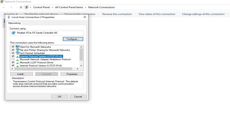Viewport: 230px width, 129px height.
Task: Open the All Control Panel Items breadcrumb
Action: click(69, 7)
